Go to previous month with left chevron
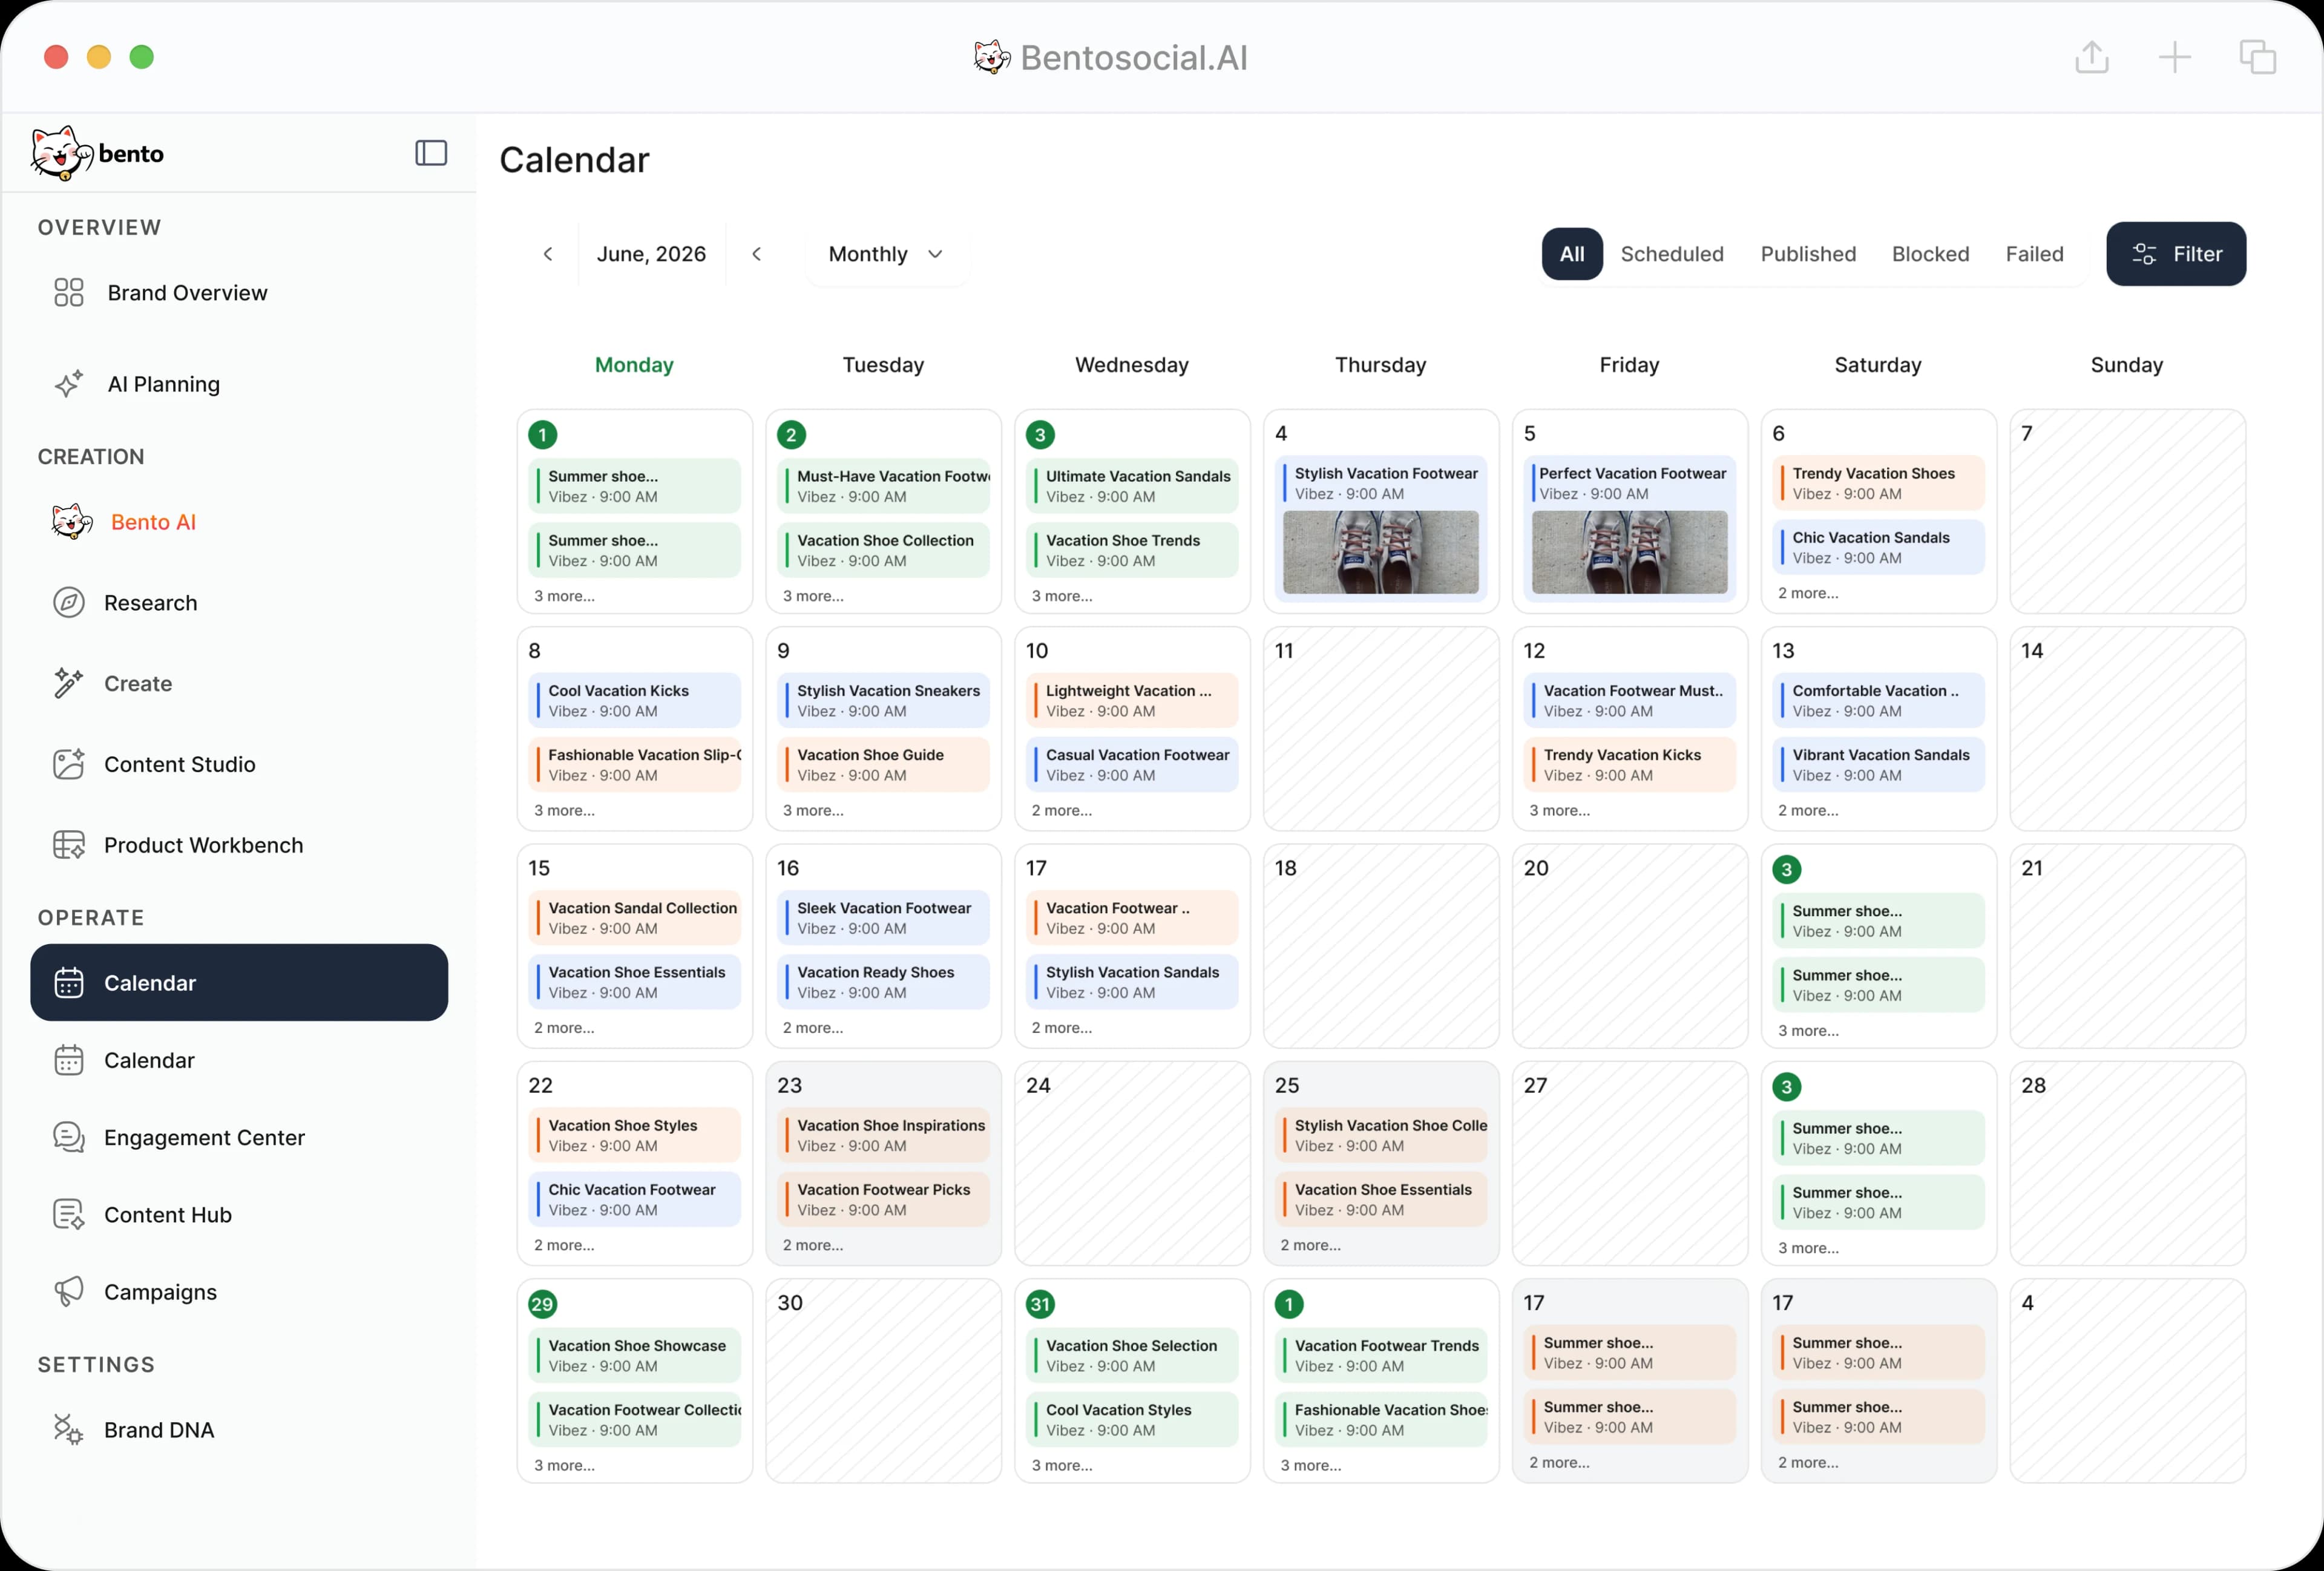 coord(548,254)
